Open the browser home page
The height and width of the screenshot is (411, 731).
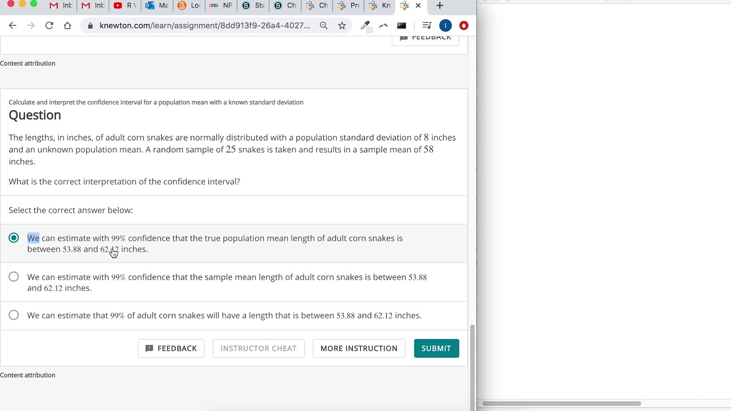[x=67, y=26]
